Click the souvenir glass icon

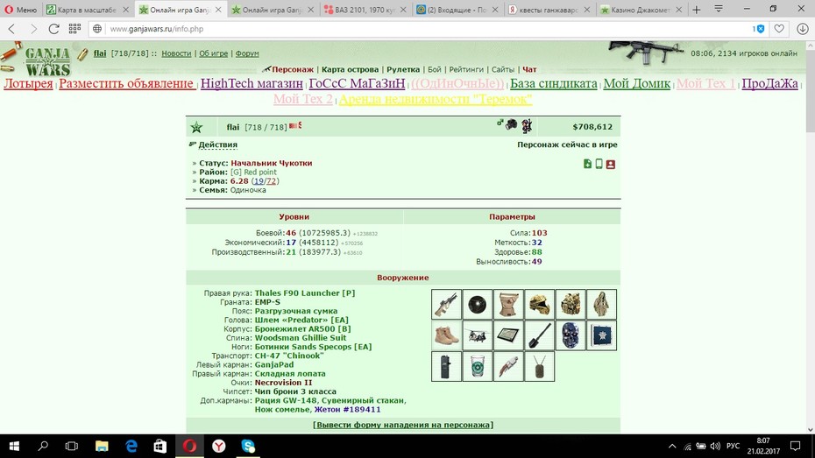click(x=477, y=367)
